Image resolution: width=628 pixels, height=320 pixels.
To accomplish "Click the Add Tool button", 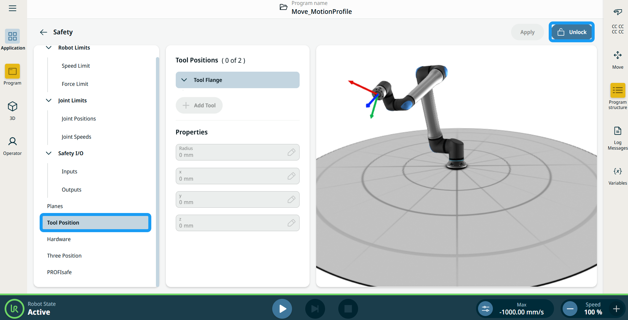I will click(199, 105).
